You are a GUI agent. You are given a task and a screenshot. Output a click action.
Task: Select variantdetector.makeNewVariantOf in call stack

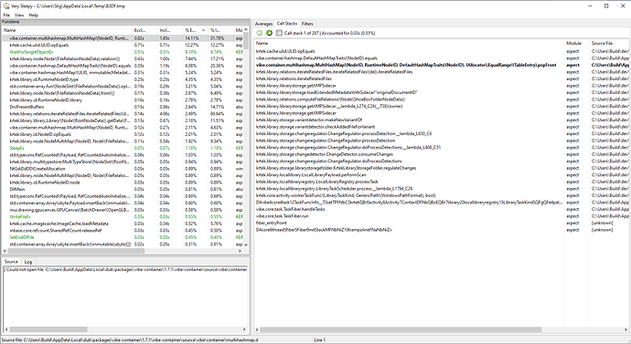[442, 120]
